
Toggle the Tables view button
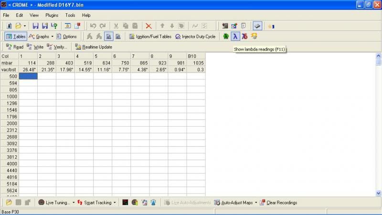pos(16,36)
